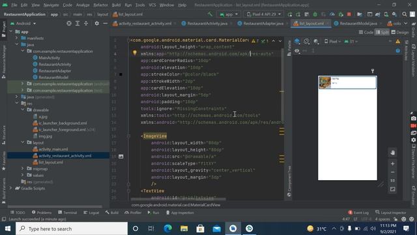Screen dimensions: 417x235
Task: Click Collapse All icon in Project panel
Action: pos(86,23)
